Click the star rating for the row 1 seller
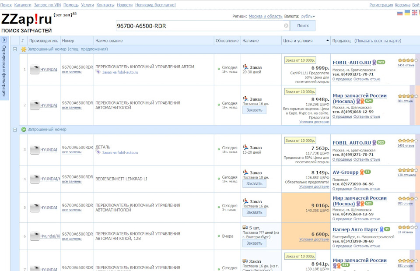420x271 pixels. (x=407, y=60)
